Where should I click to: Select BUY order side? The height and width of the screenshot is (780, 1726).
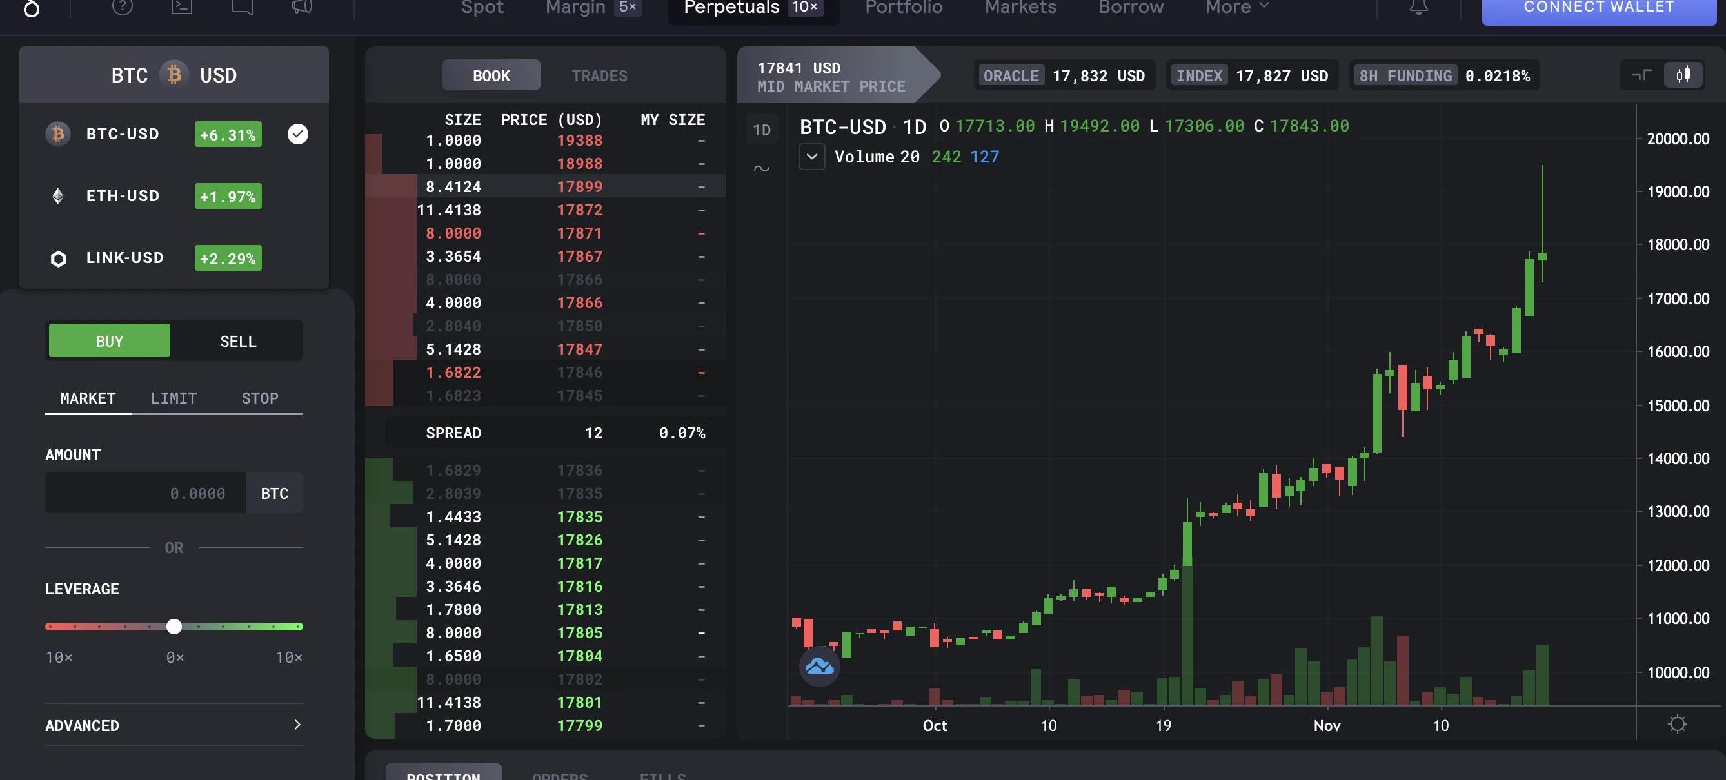[109, 342]
